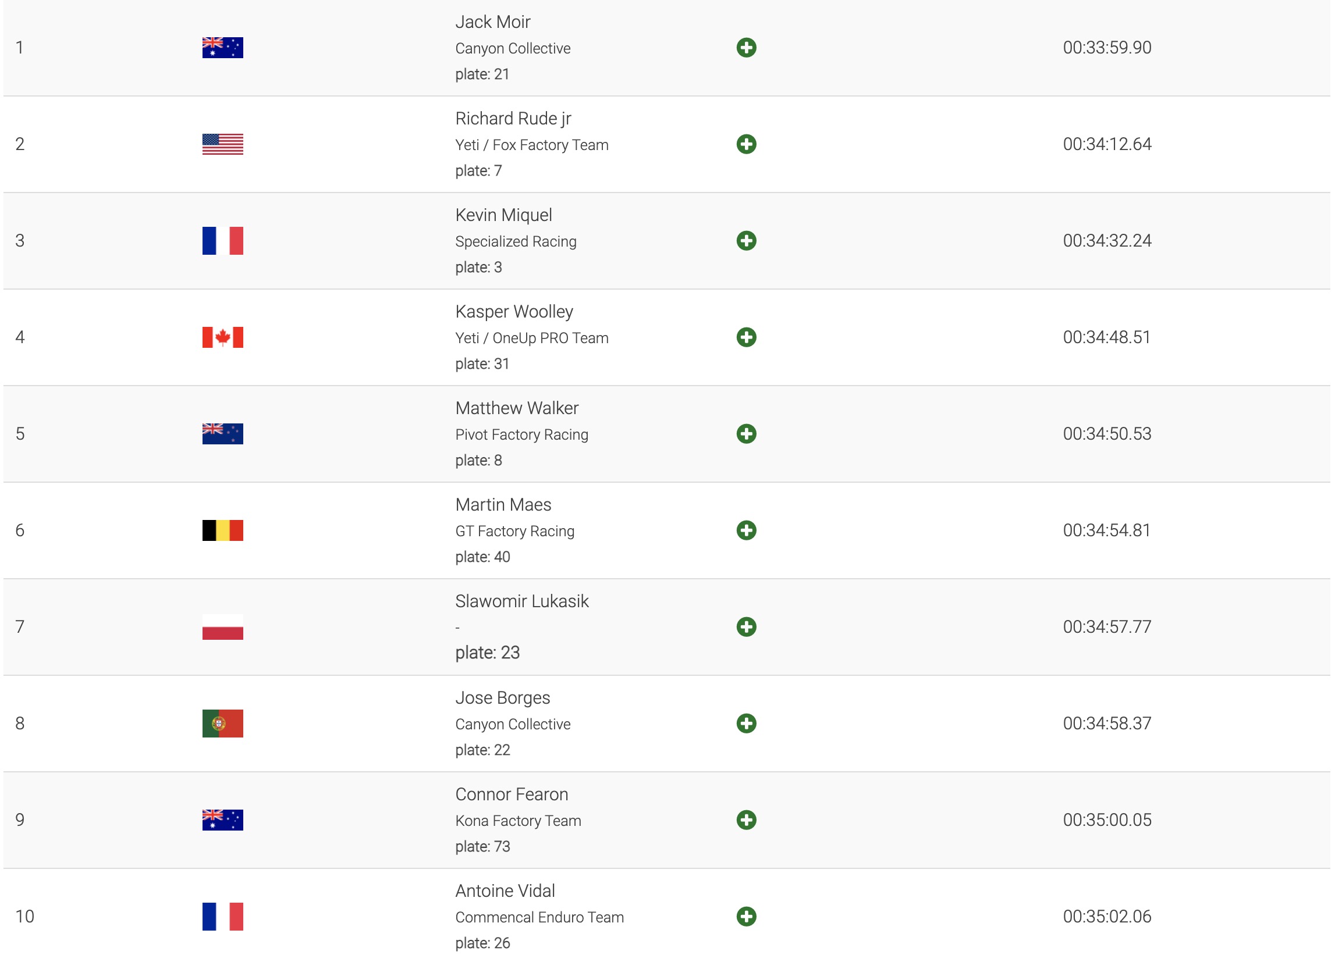Click the green plus for Kevin Miquel
The width and height of the screenshot is (1335, 962).
pos(747,241)
